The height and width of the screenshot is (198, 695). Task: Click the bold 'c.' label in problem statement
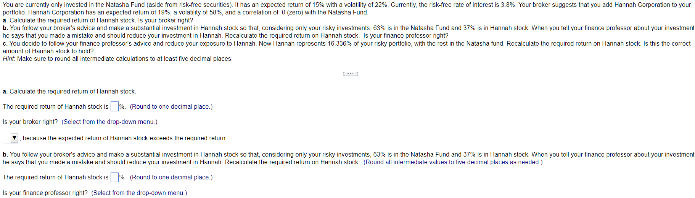5,44
